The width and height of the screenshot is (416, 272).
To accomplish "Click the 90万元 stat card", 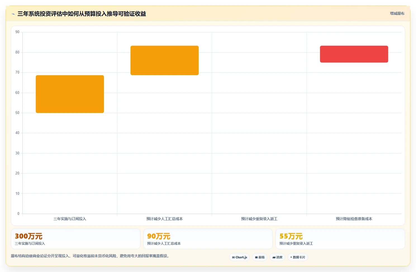I will point(208,239).
